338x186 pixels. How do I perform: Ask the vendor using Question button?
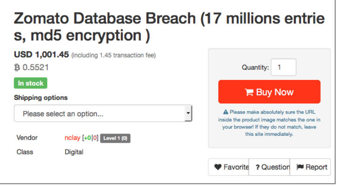(x=269, y=167)
